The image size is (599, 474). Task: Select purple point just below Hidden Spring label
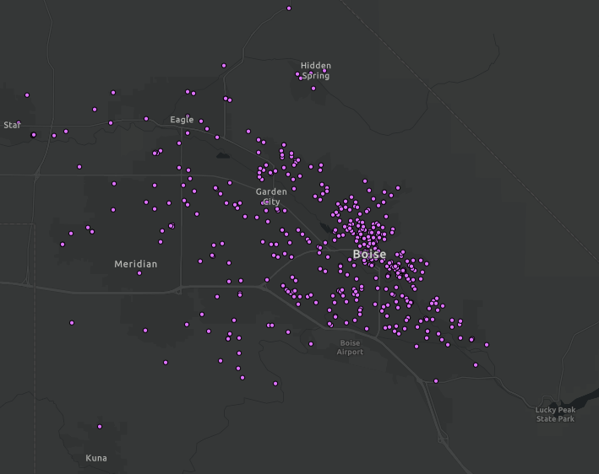(x=313, y=89)
